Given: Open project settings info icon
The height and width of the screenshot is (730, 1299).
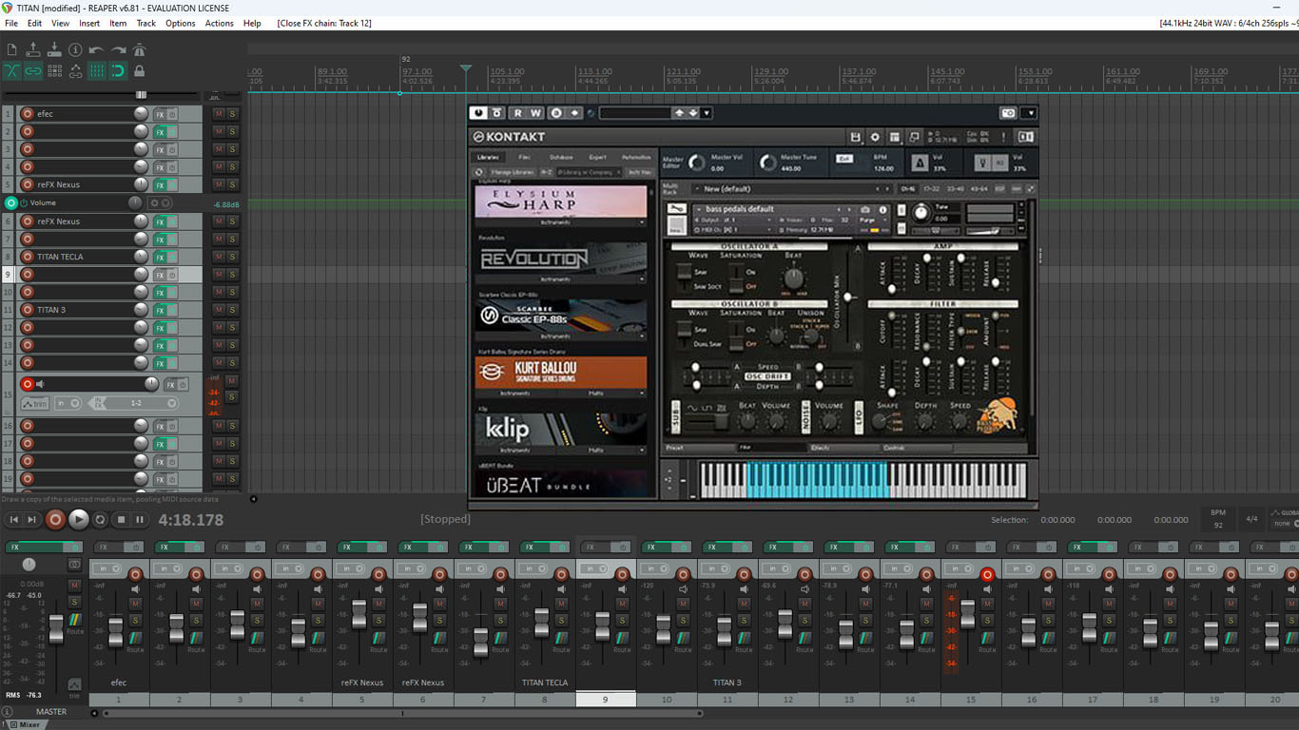Looking at the screenshot, I should click(75, 49).
